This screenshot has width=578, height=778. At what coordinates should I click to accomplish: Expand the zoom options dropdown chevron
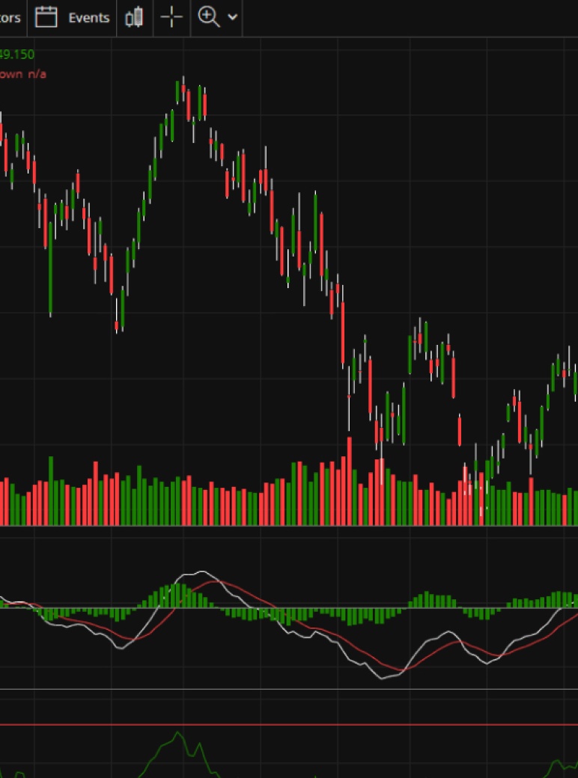[x=233, y=17]
